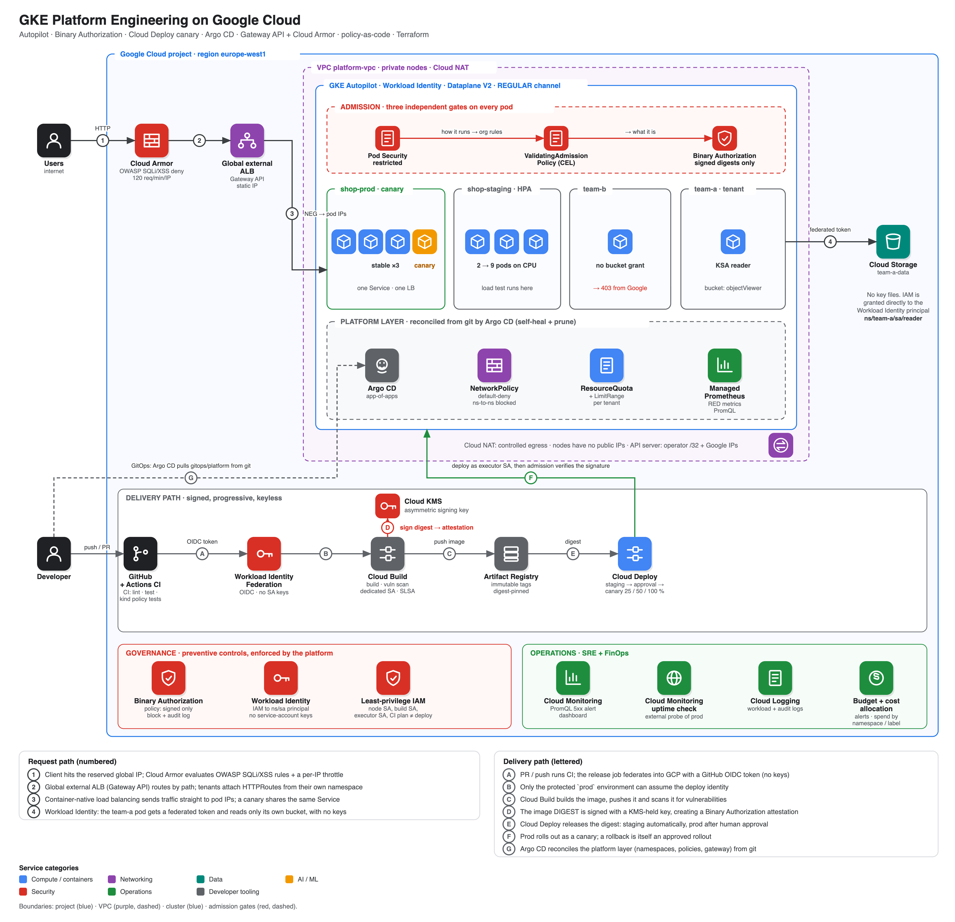Select the admission-gate Binary Authorization shield icon

pos(724,139)
